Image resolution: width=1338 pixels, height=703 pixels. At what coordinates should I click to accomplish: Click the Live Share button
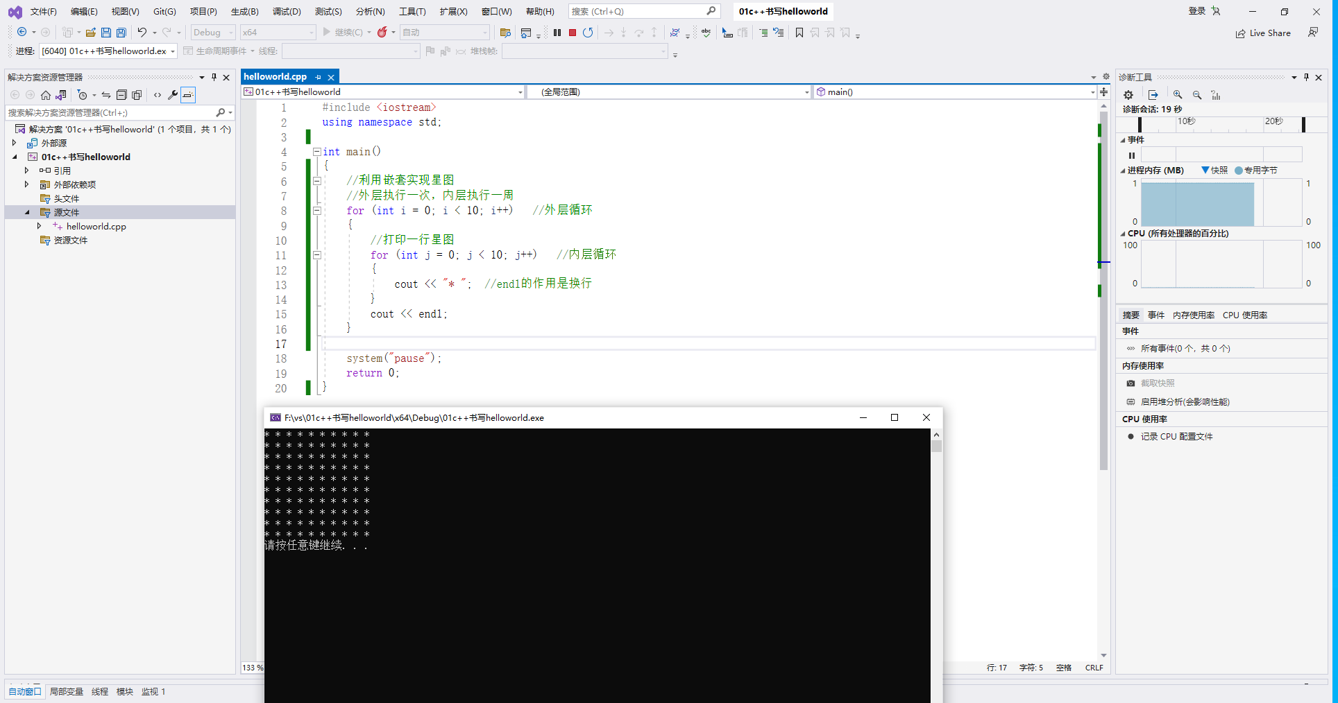(1263, 33)
